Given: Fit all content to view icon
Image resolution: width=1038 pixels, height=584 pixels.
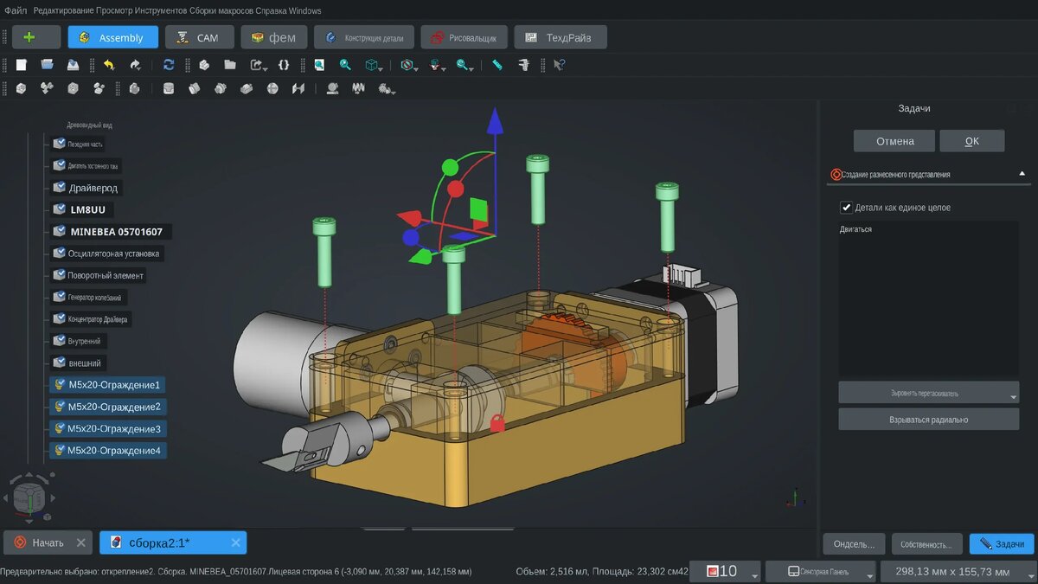Looking at the screenshot, I should 319,65.
